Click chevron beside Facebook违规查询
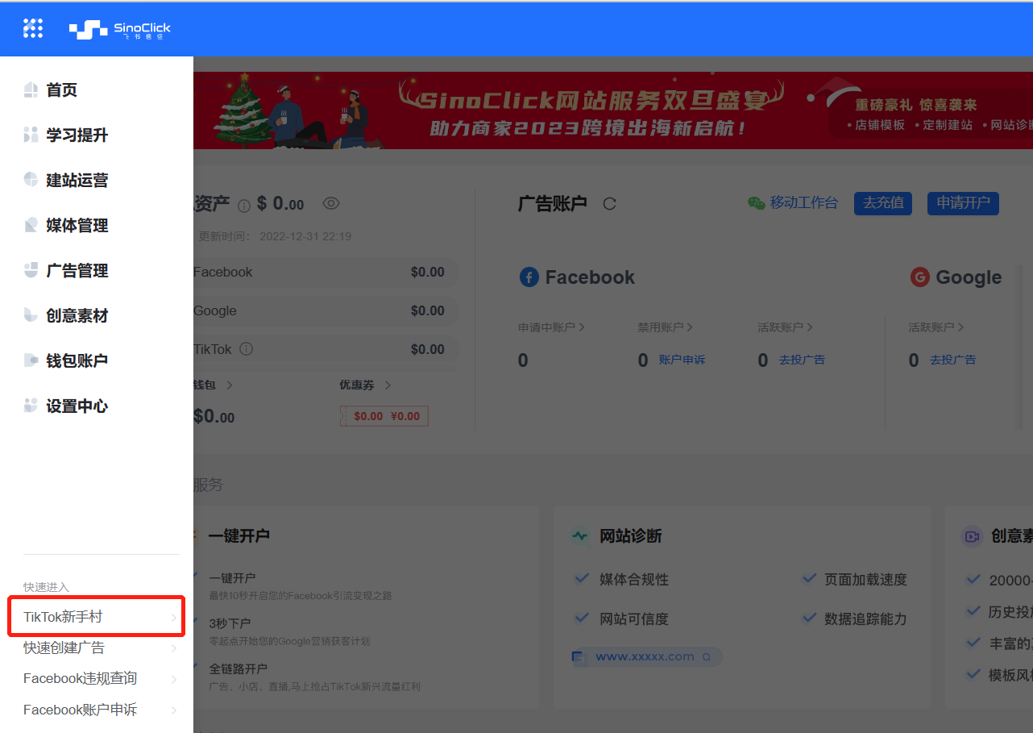 174,679
